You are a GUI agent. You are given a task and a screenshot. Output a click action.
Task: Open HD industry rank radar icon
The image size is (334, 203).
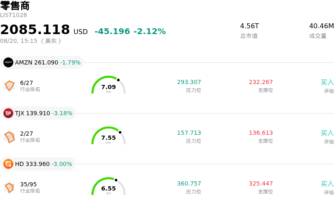9,188
